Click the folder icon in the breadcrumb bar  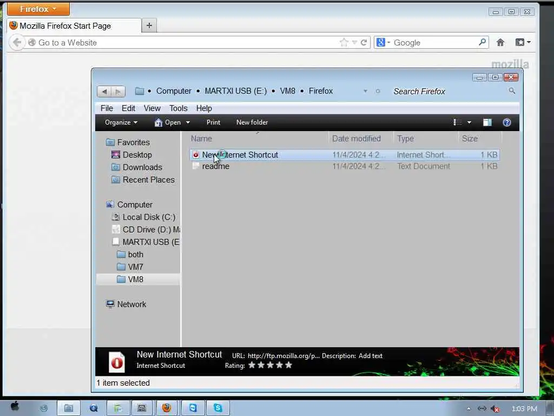(x=140, y=91)
